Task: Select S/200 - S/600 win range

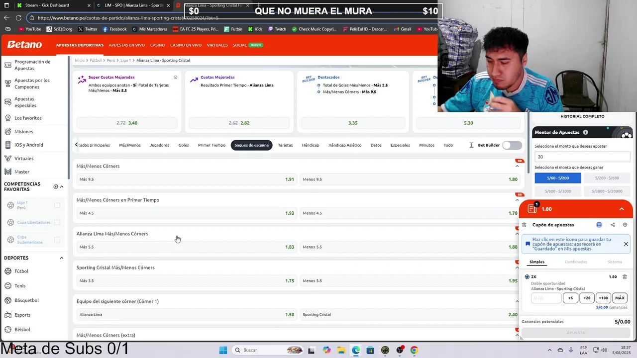Action: coord(607,178)
